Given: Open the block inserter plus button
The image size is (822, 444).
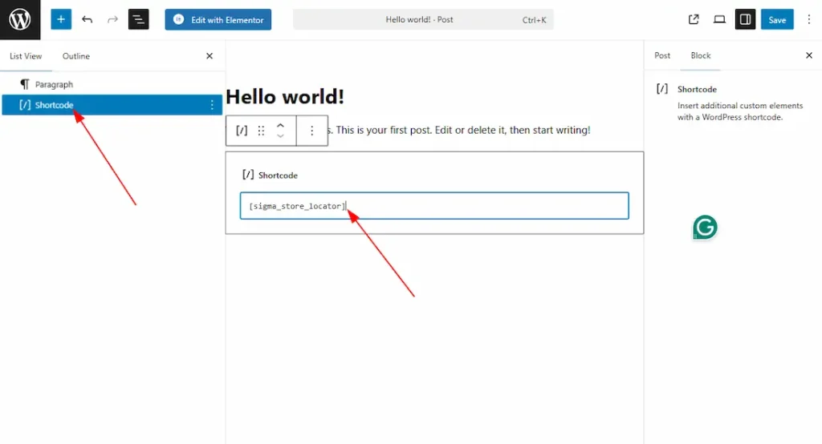Looking at the screenshot, I should pyautogui.click(x=61, y=19).
